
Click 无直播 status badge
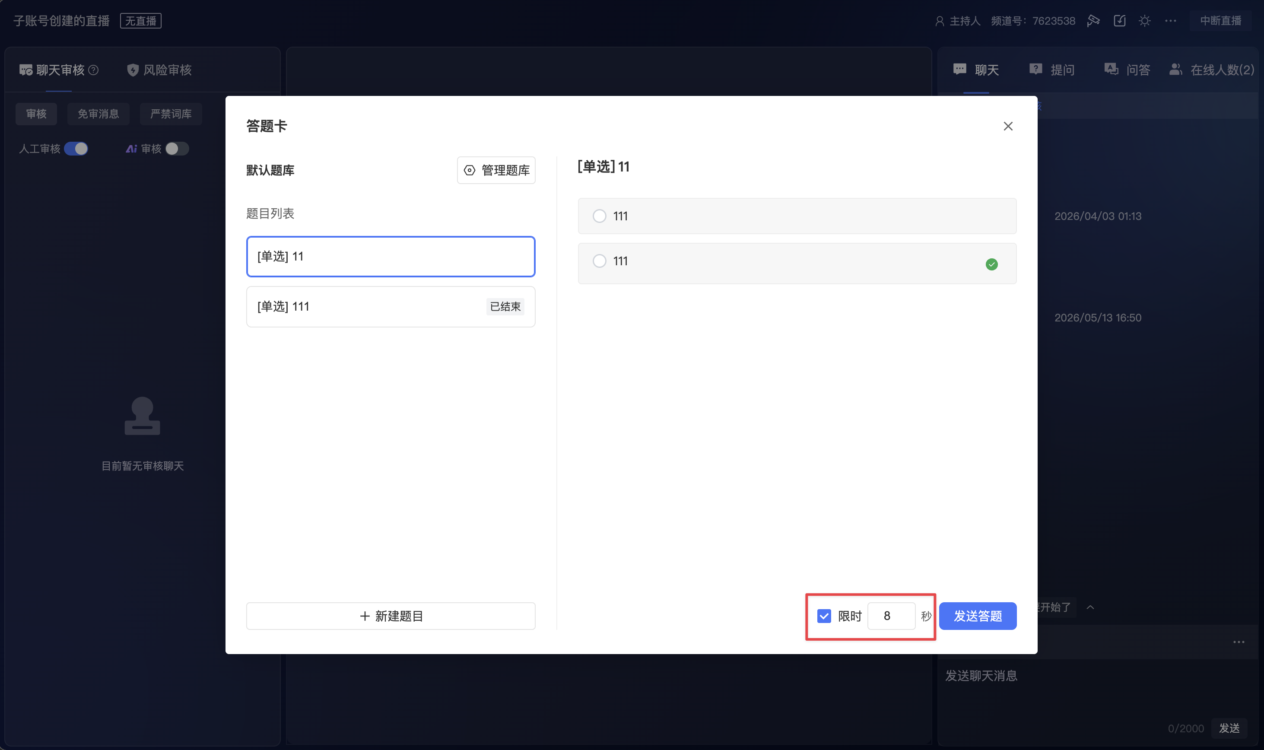coord(141,21)
